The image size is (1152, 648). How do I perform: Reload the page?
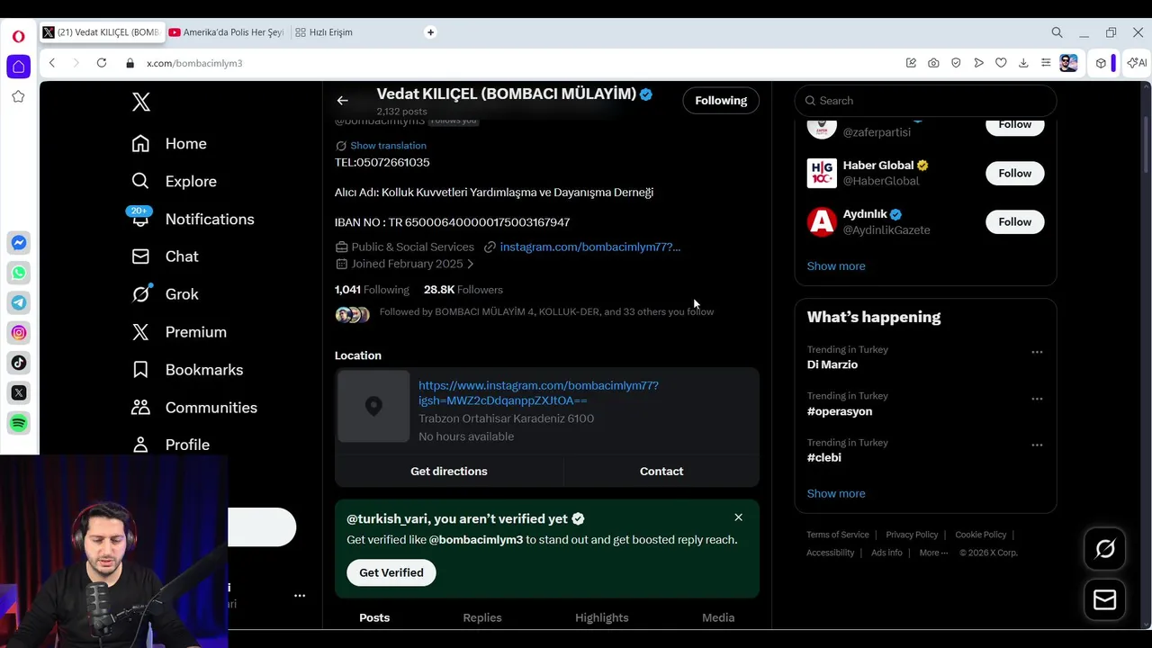[102, 63]
